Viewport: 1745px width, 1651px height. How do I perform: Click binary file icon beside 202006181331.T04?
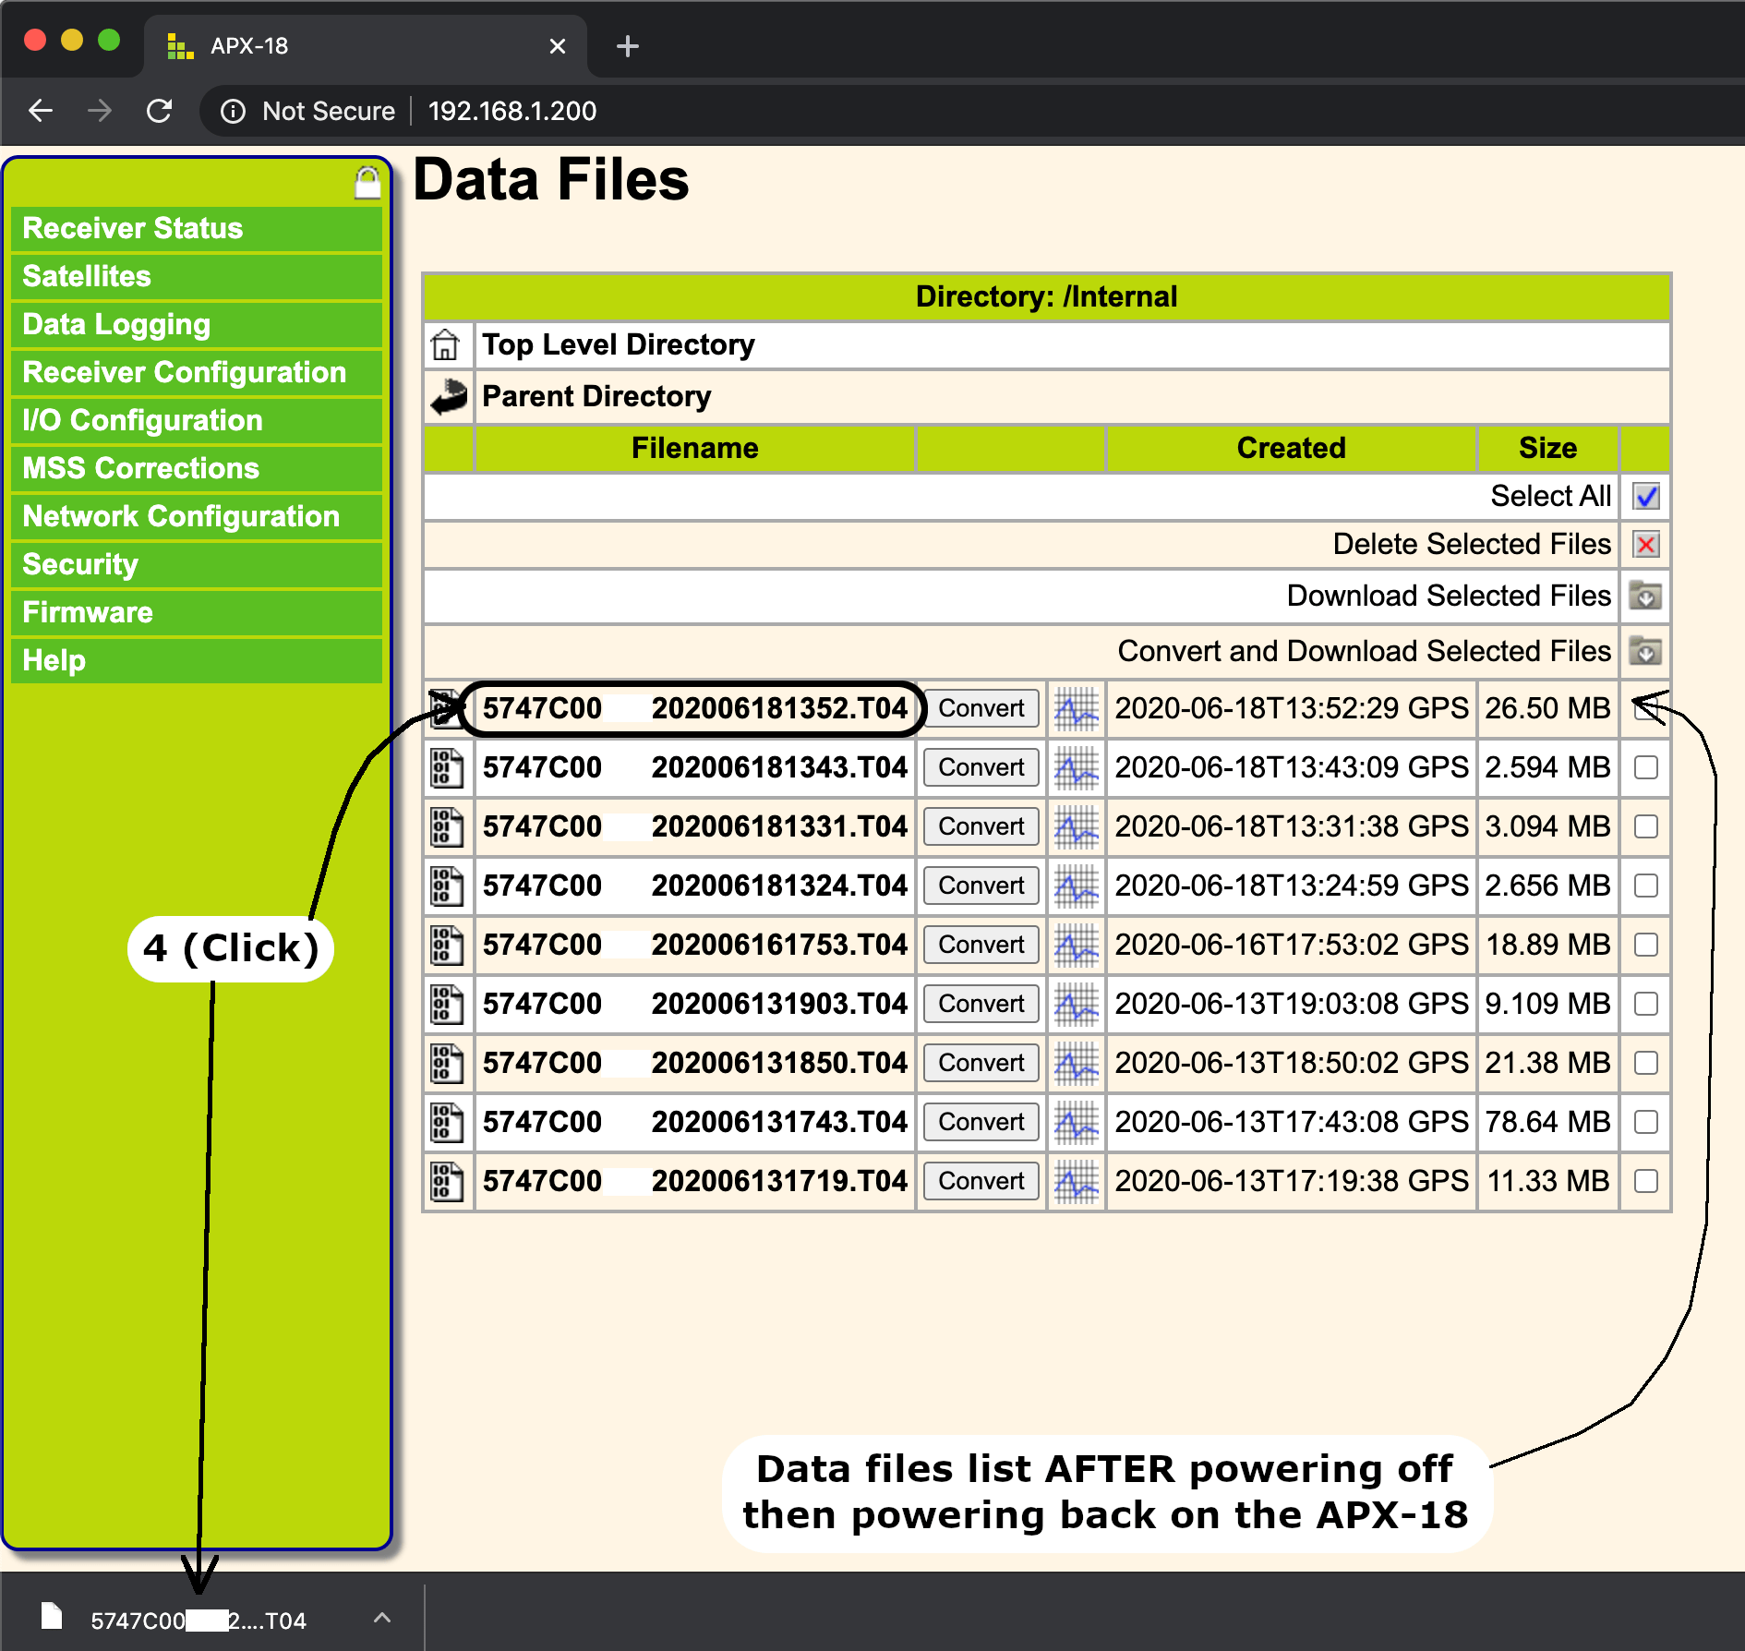click(447, 827)
